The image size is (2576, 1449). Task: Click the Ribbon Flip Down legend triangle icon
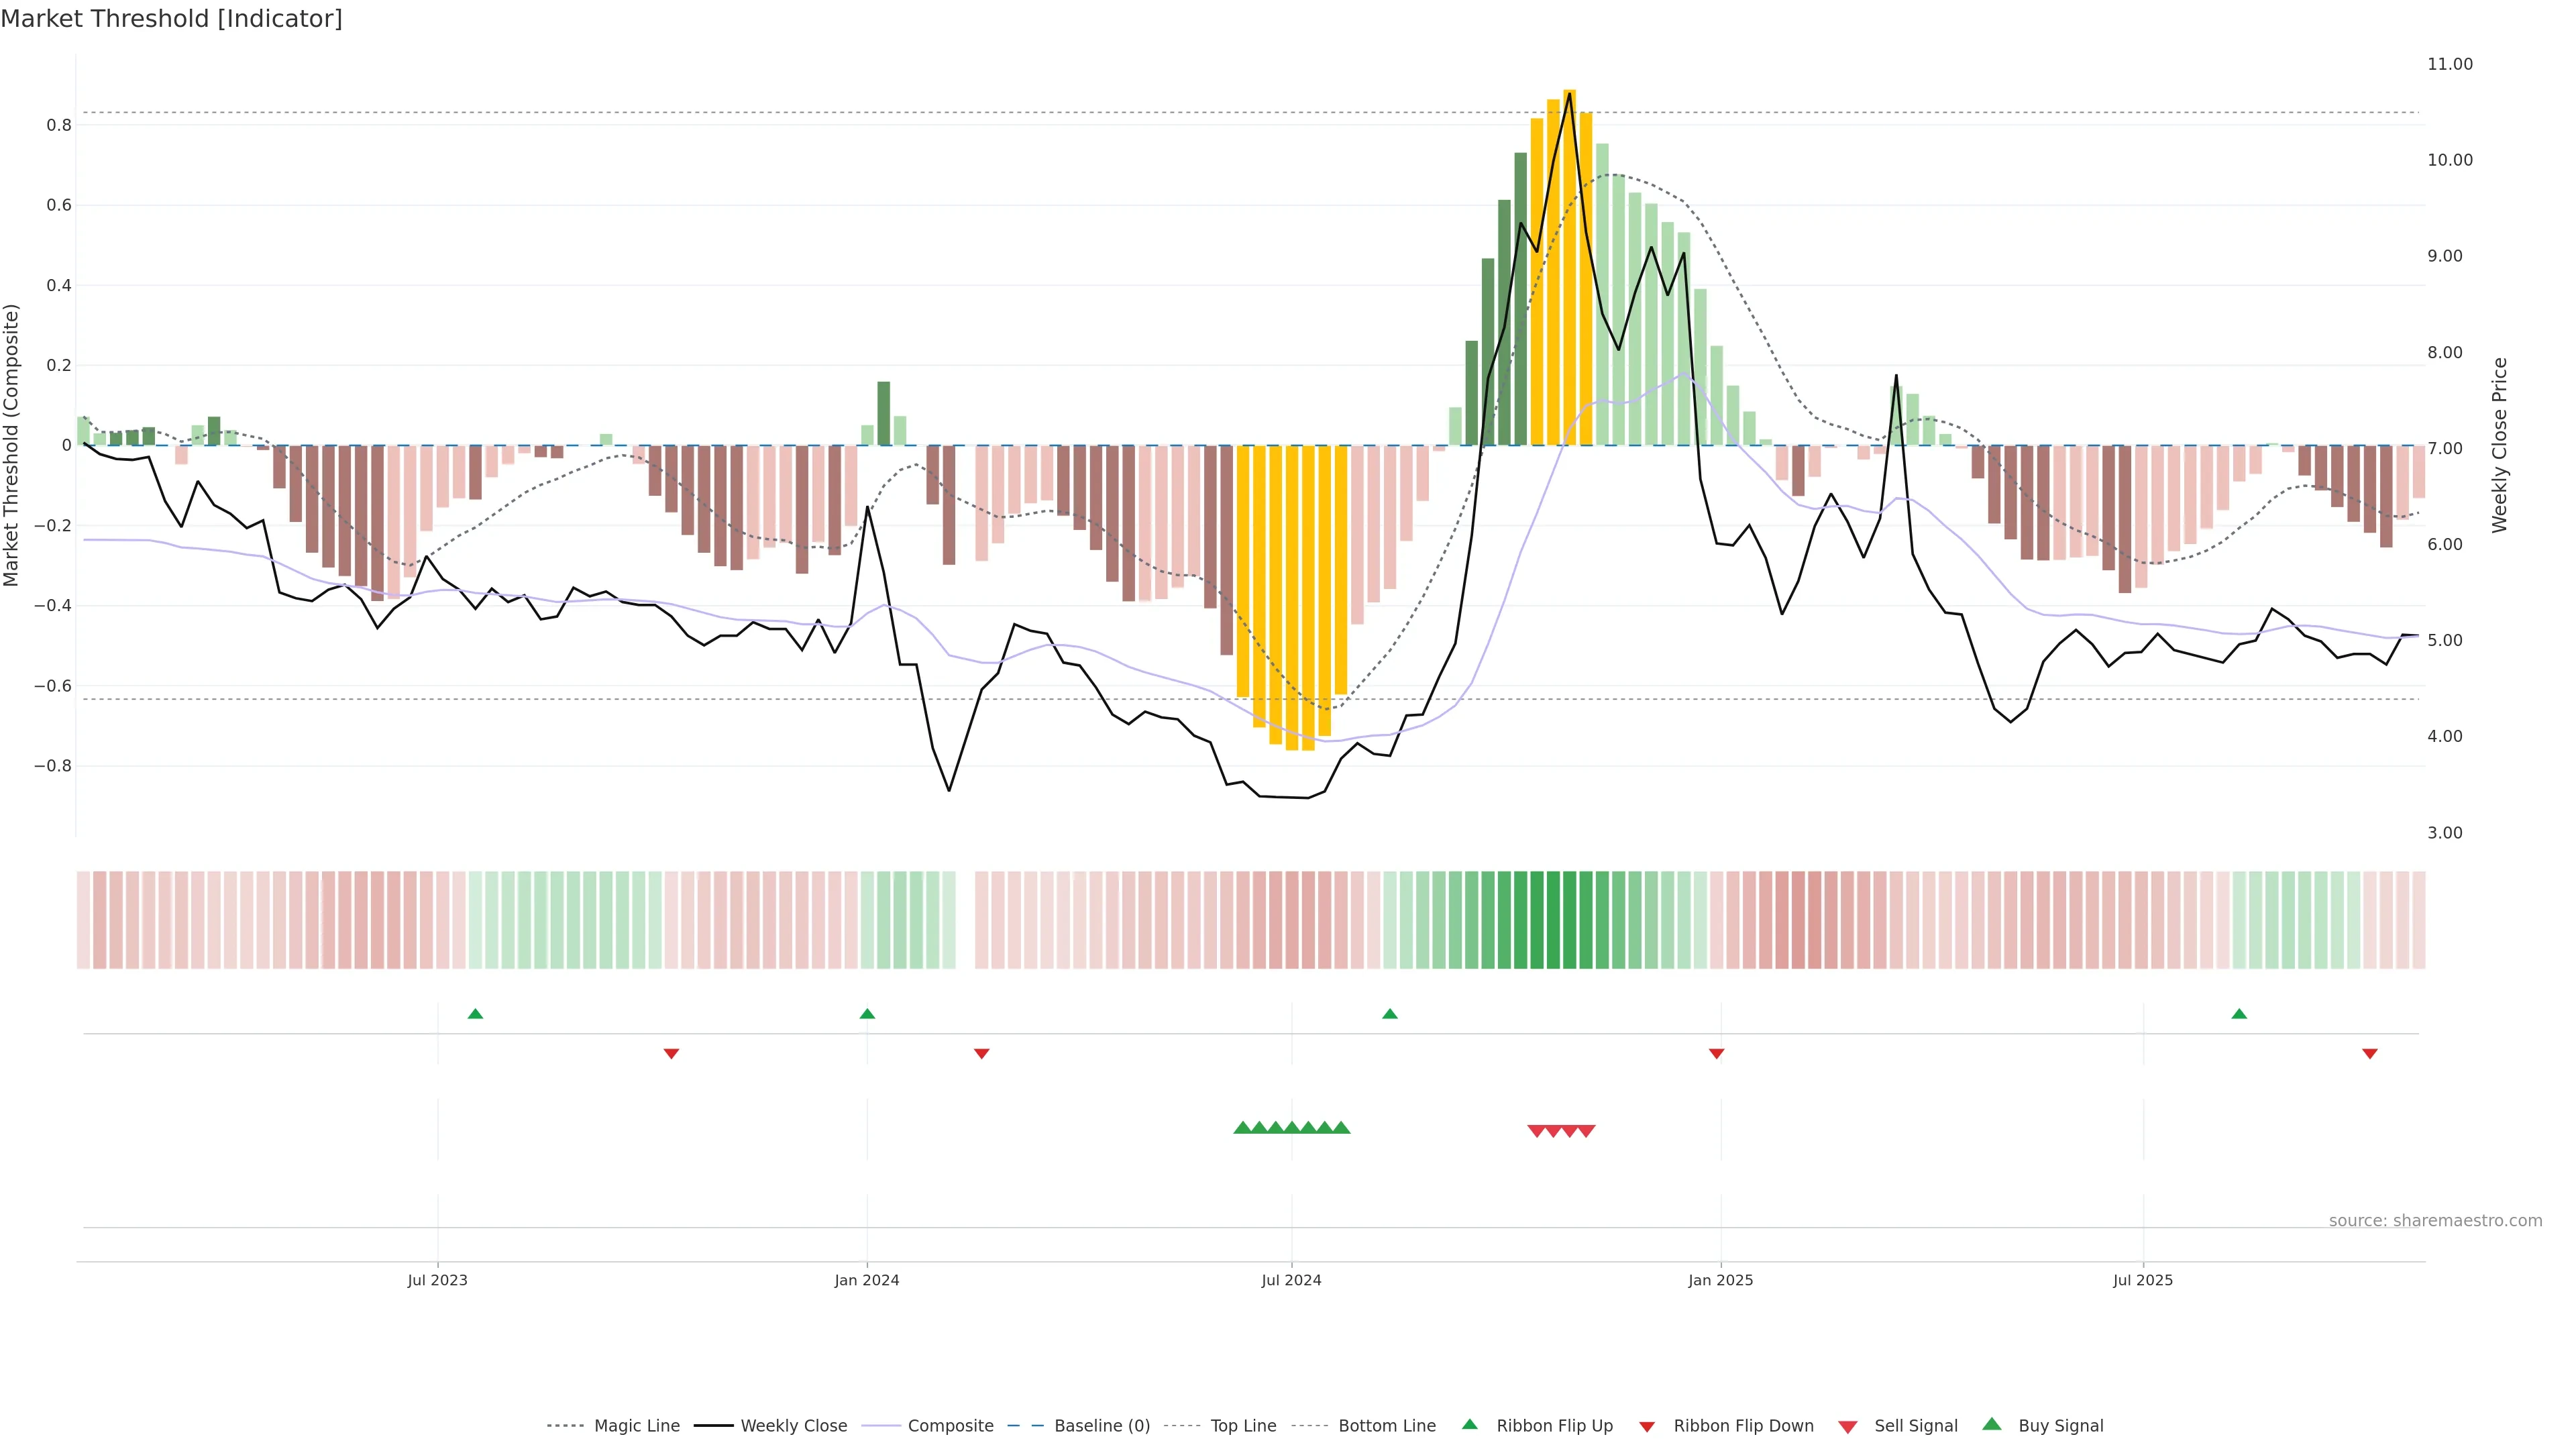(1647, 1427)
